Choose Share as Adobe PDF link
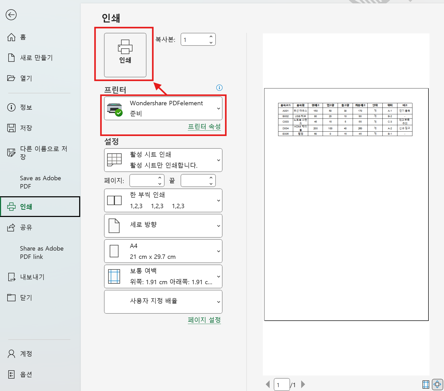The height and width of the screenshot is (391, 444). click(x=42, y=252)
